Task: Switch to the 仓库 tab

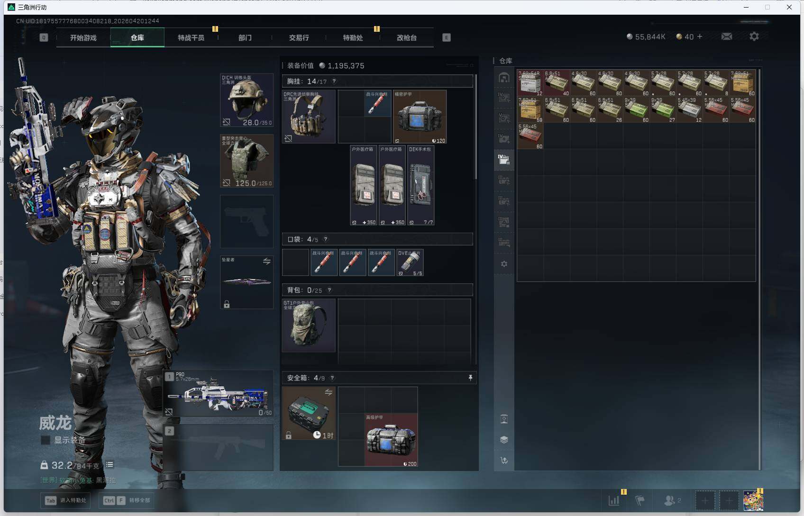Action: [x=137, y=37]
